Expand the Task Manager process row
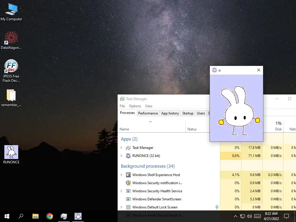Image resolution: width=296 pixels, height=222 pixels. [x=121, y=148]
